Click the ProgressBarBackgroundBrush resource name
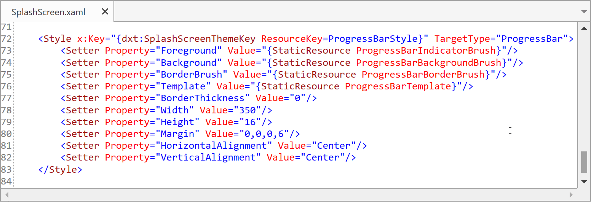The width and height of the screenshot is (591, 202). [429, 62]
